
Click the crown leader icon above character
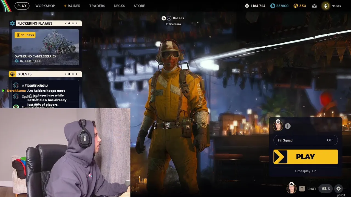pos(164,18)
